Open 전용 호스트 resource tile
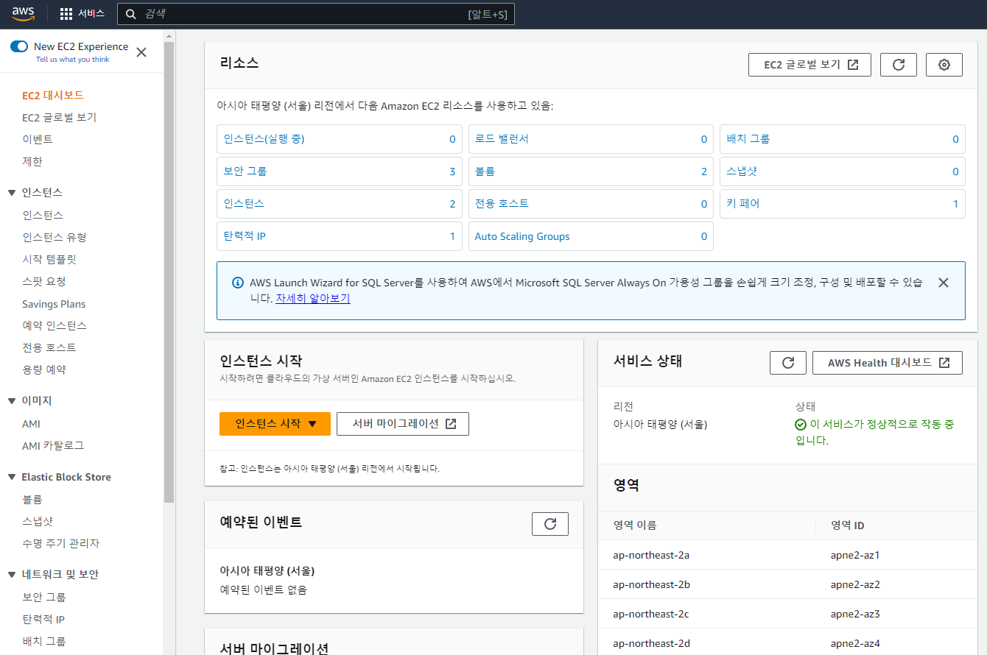Image resolution: width=987 pixels, height=655 pixels. tap(591, 204)
